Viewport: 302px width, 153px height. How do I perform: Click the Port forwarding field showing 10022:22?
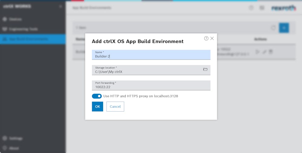[x=151, y=85]
